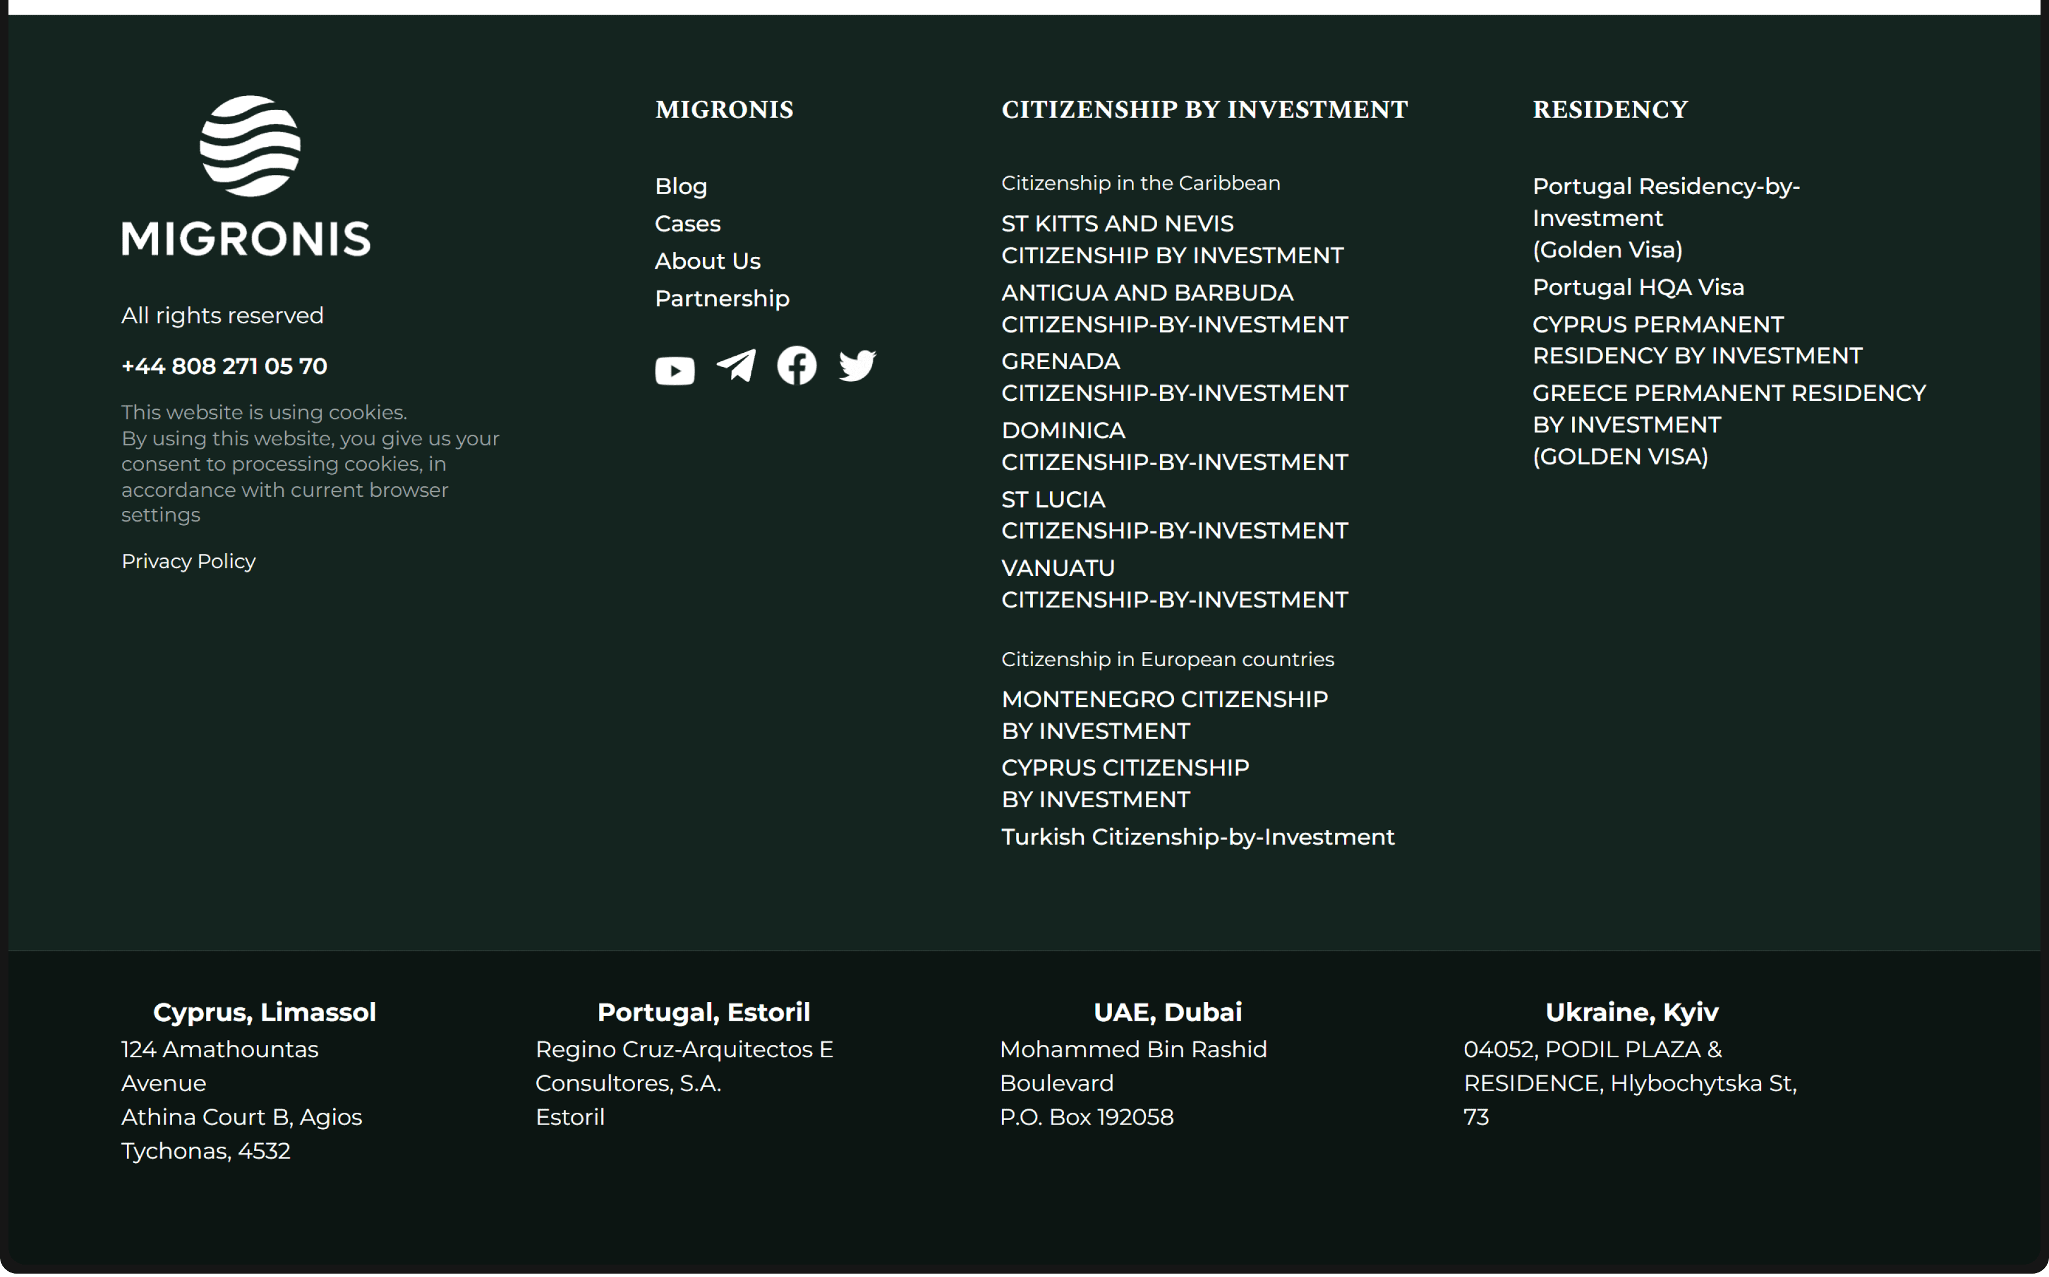
Task: Open Portugal HQA Visa link
Action: pyautogui.click(x=1637, y=287)
